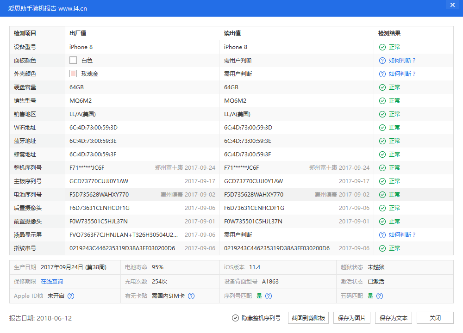Click question icon in 液晶显示屏 row
This screenshot has height=333, width=463.
point(382,235)
